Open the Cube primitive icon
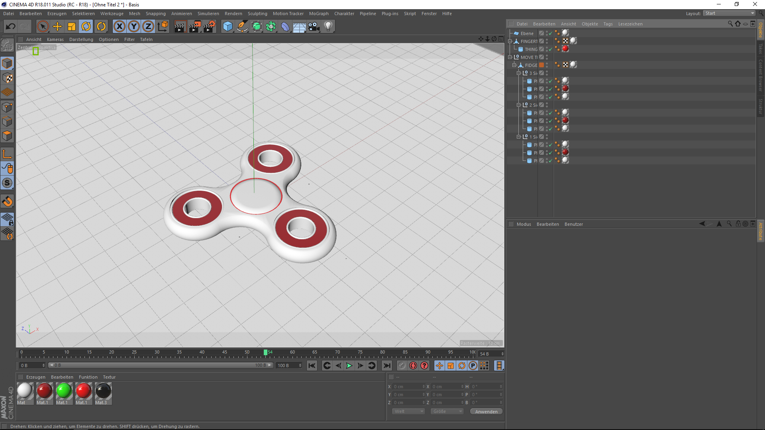Image resolution: width=765 pixels, height=430 pixels. pos(228,26)
